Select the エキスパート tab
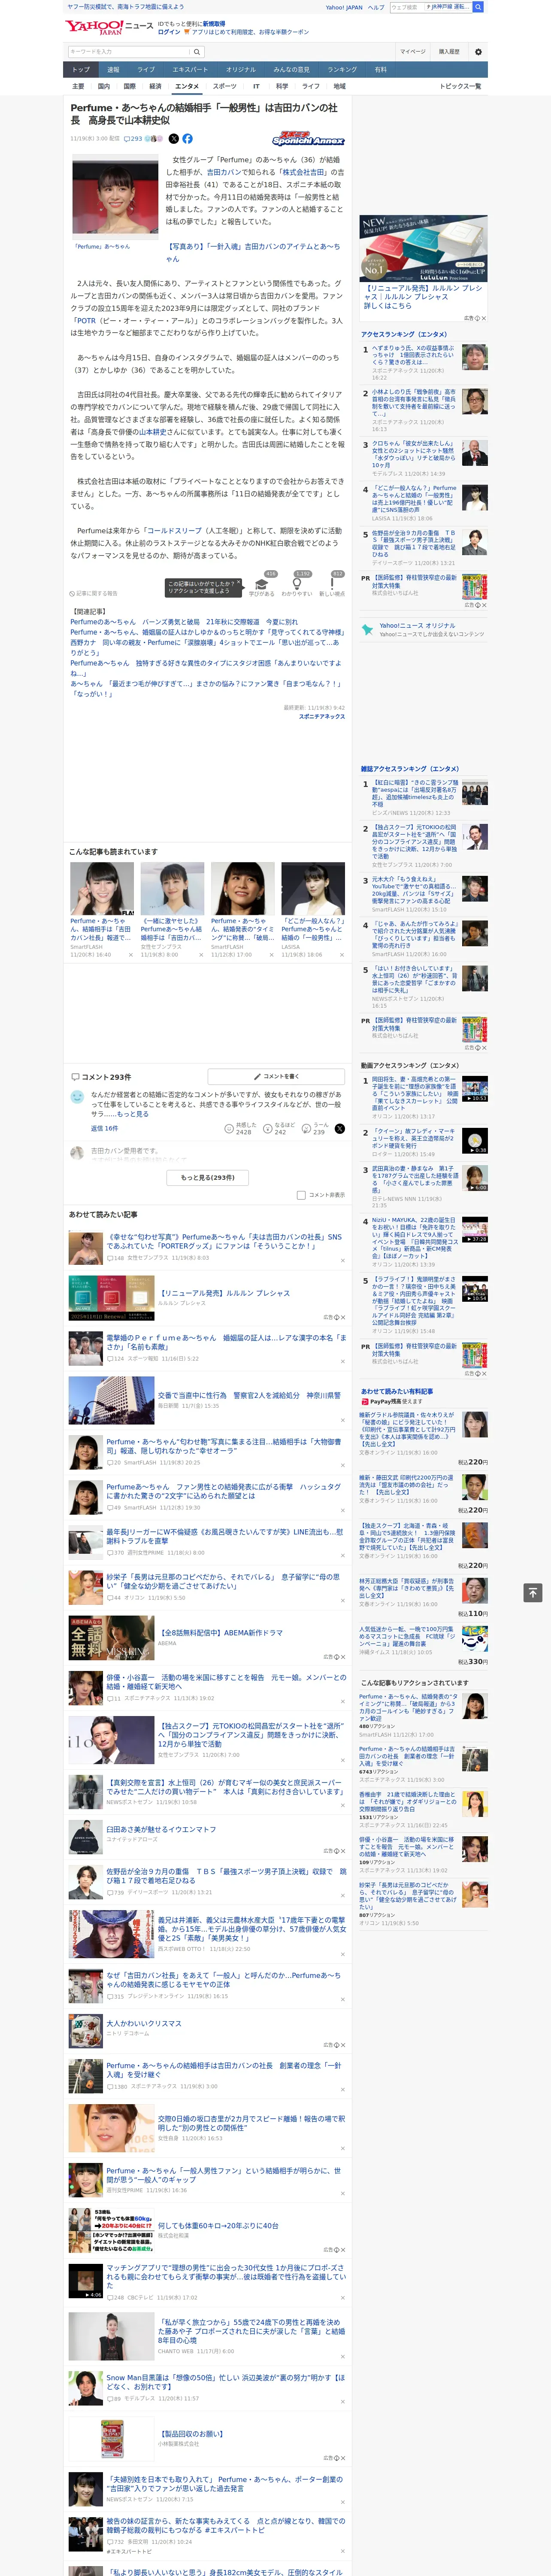The height and width of the screenshot is (2576, 551). 190,70
